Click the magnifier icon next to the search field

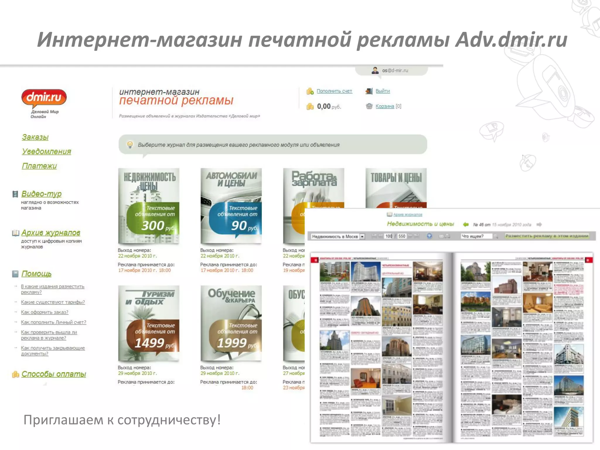pos(496,236)
